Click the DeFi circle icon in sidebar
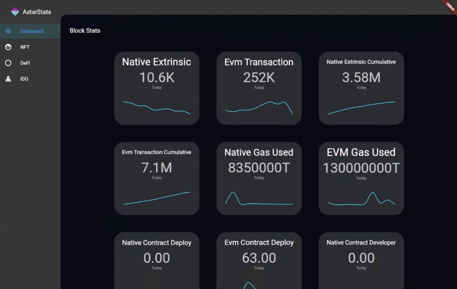This screenshot has height=289, width=457. (8, 63)
